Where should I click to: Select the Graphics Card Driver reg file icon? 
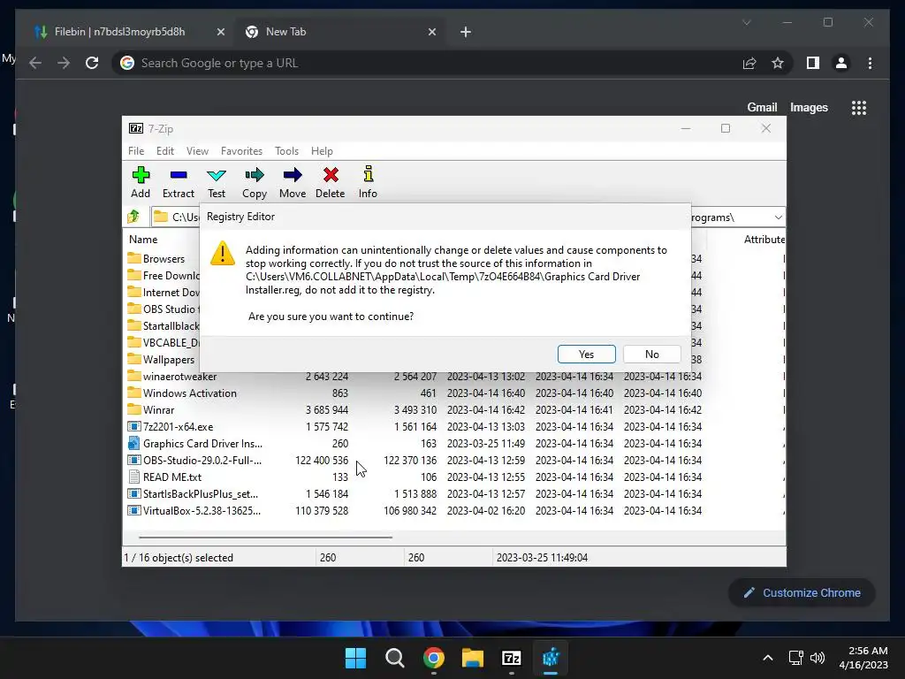134,443
